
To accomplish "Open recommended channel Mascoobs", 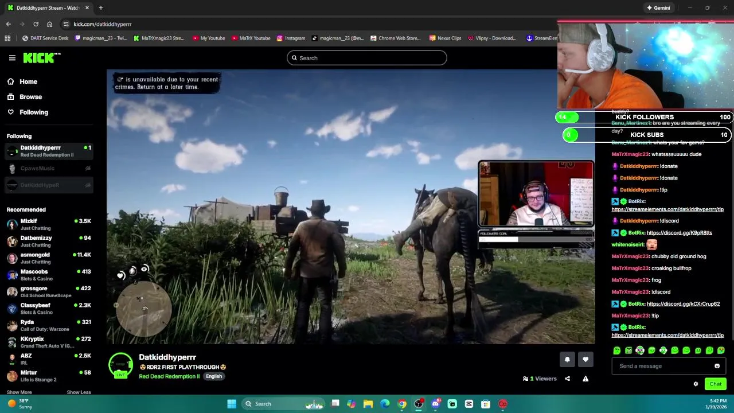I will (49, 275).
